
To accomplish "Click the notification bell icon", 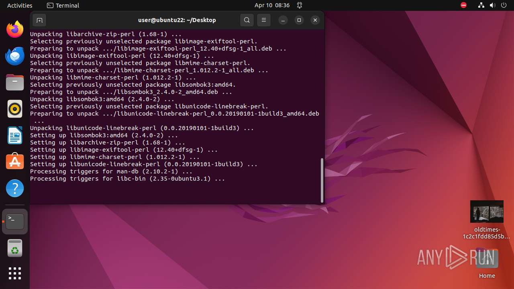I will [x=300, y=5].
